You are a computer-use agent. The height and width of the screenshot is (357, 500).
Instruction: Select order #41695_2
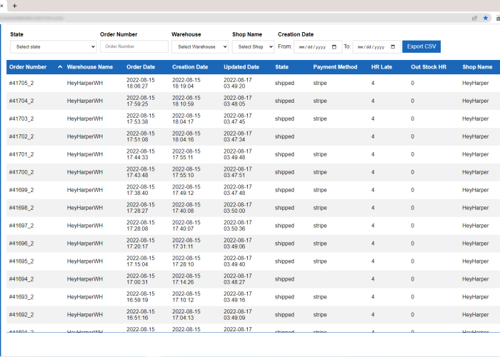click(21, 262)
